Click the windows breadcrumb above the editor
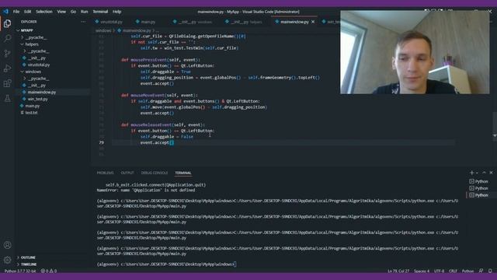This screenshot has width=497, height=280. tap(103, 31)
